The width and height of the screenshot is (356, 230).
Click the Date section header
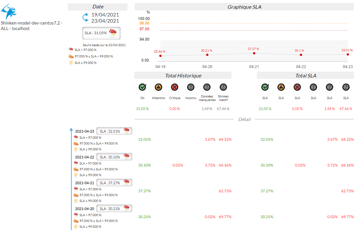(x=98, y=7)
